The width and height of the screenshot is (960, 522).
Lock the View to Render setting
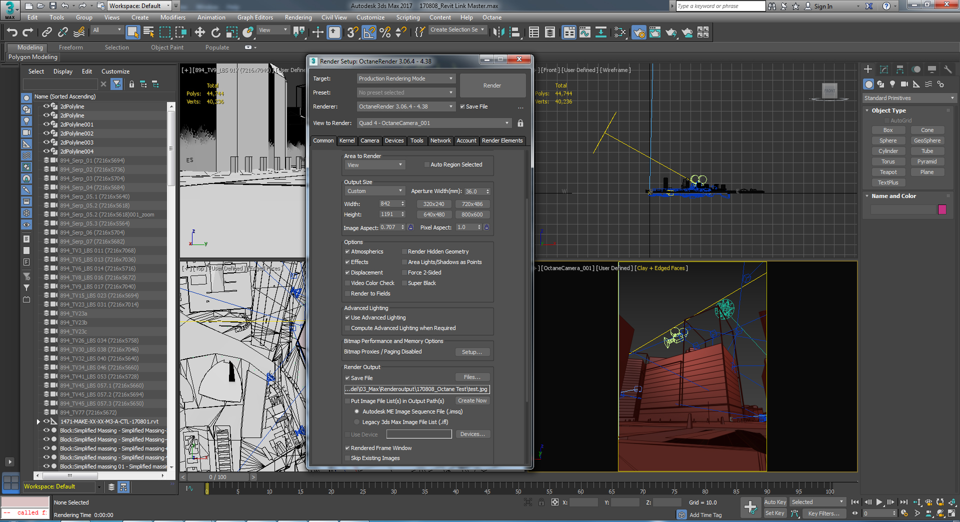click(x=520, y=123)
